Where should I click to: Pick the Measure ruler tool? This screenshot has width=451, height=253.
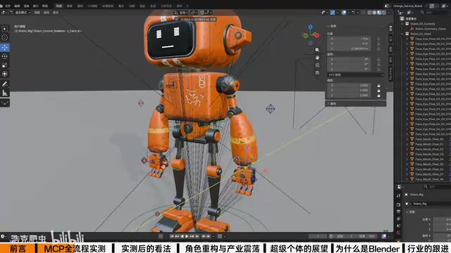pyautogui.click(x=5, y=93)
